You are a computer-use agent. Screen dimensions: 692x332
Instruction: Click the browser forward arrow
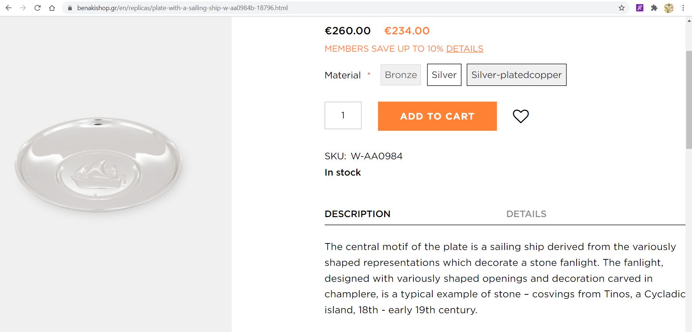[x=23, y=8]
